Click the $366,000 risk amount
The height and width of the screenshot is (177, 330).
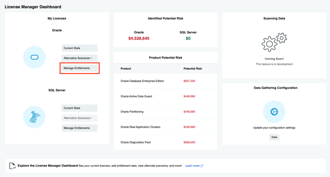pos(189,142)
